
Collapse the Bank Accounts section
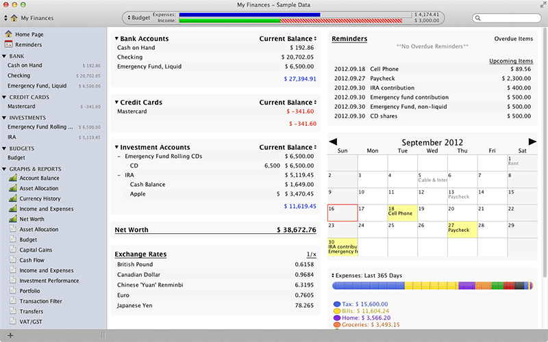point(117,39)
